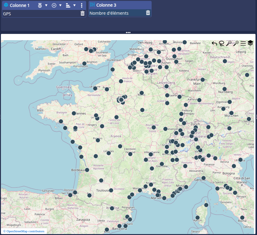Expand the dropdown arrow beside the medal icon
The width and height of the screenshot is (257, 235).
click(x=46, y=5)
